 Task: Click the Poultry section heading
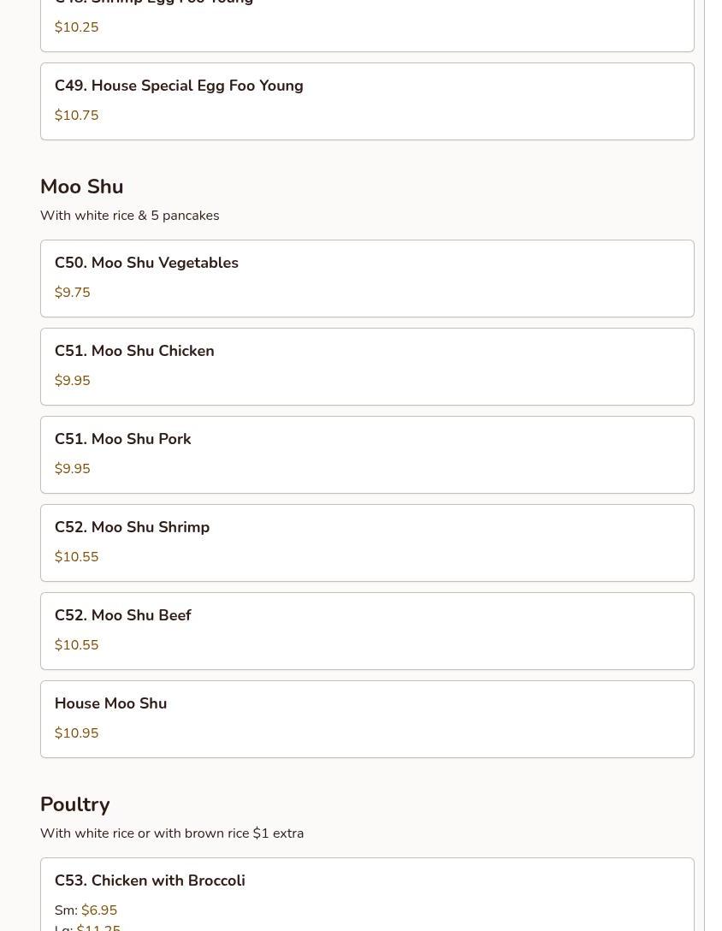pyautogui.click(x=74, y=804)
